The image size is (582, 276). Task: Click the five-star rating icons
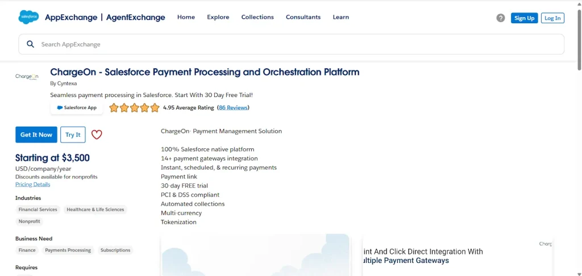pos(134,108)
